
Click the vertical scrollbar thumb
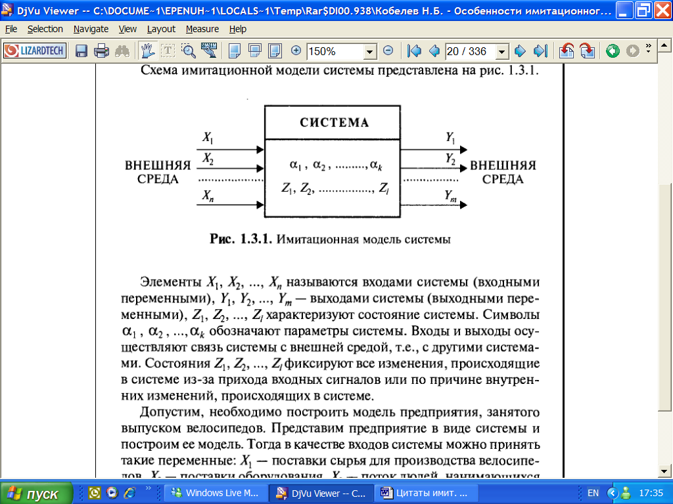[664, 297]
